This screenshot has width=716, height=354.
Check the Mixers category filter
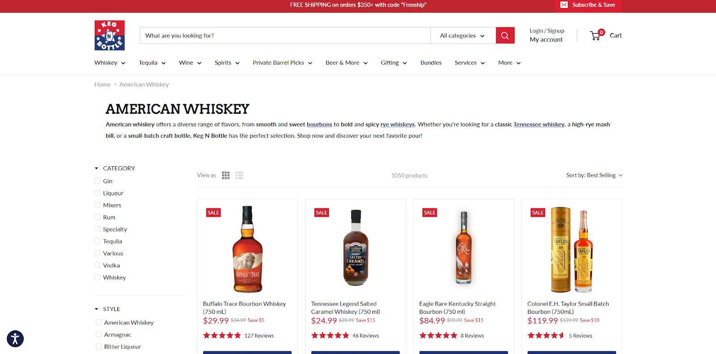(x=97, y=205)
